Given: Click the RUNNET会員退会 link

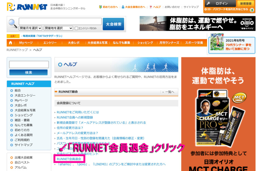Looking at the screenshot, I should (69, 159).
